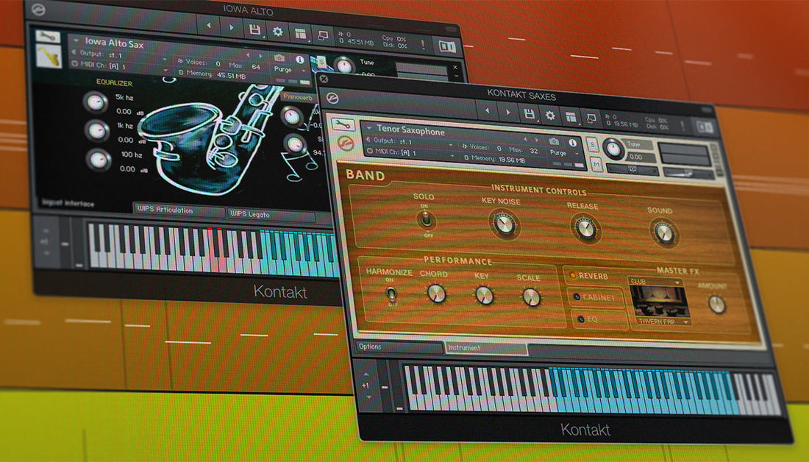Image resolution: width=809 pixels, height=462 pixels.
Task: Toggle the SOLO on/off switch
Action: point(426,221)
